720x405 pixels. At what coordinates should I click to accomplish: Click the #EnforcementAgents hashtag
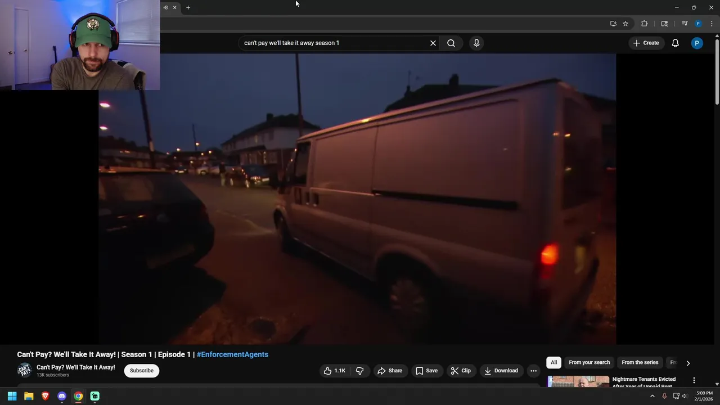[x=232, y=354]
